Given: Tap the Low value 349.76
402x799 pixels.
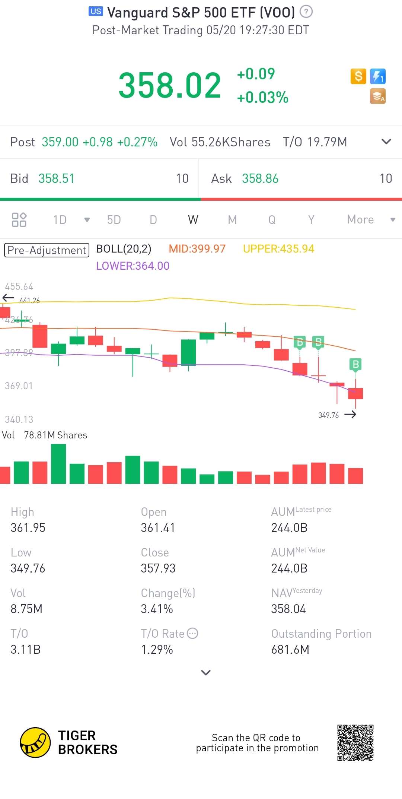Looking at the screenshot, I should click(x=28, y=568).
